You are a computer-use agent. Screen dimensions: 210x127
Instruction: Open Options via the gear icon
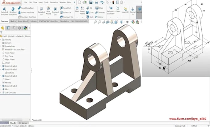pyautogui.click(x=121, y=2)
